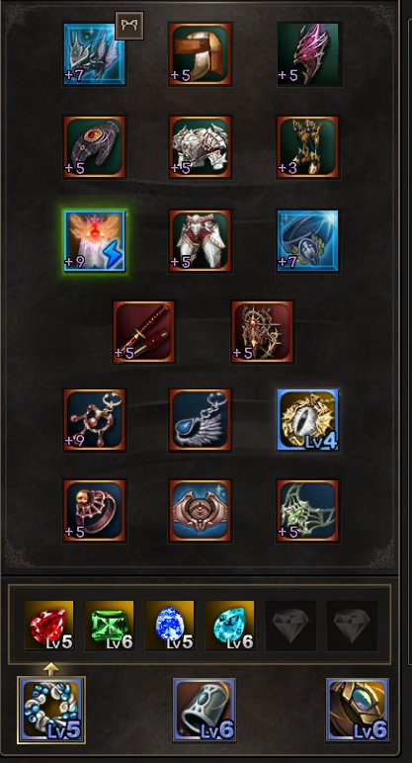Click the Lv5 red ruby gem
Screen dimensions: 412x763
[x=49, y=626]
